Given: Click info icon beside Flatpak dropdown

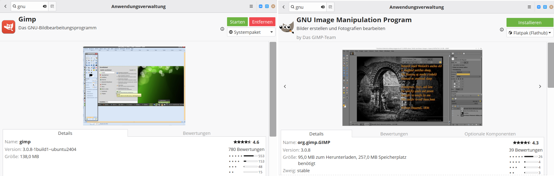Looking at the screenshot, I should pyautogui.click(x=502, y=30).
